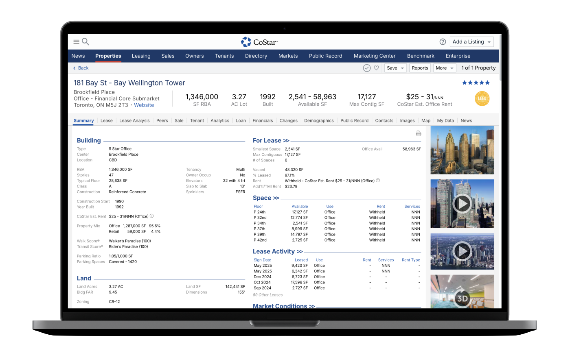The height and width of the screenshot is (364, 570).
Task: Open the hamburger menu icon
Action: click(76, 41)
